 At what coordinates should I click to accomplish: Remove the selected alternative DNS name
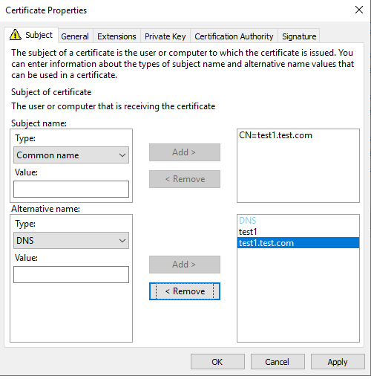tap(185, 291)
